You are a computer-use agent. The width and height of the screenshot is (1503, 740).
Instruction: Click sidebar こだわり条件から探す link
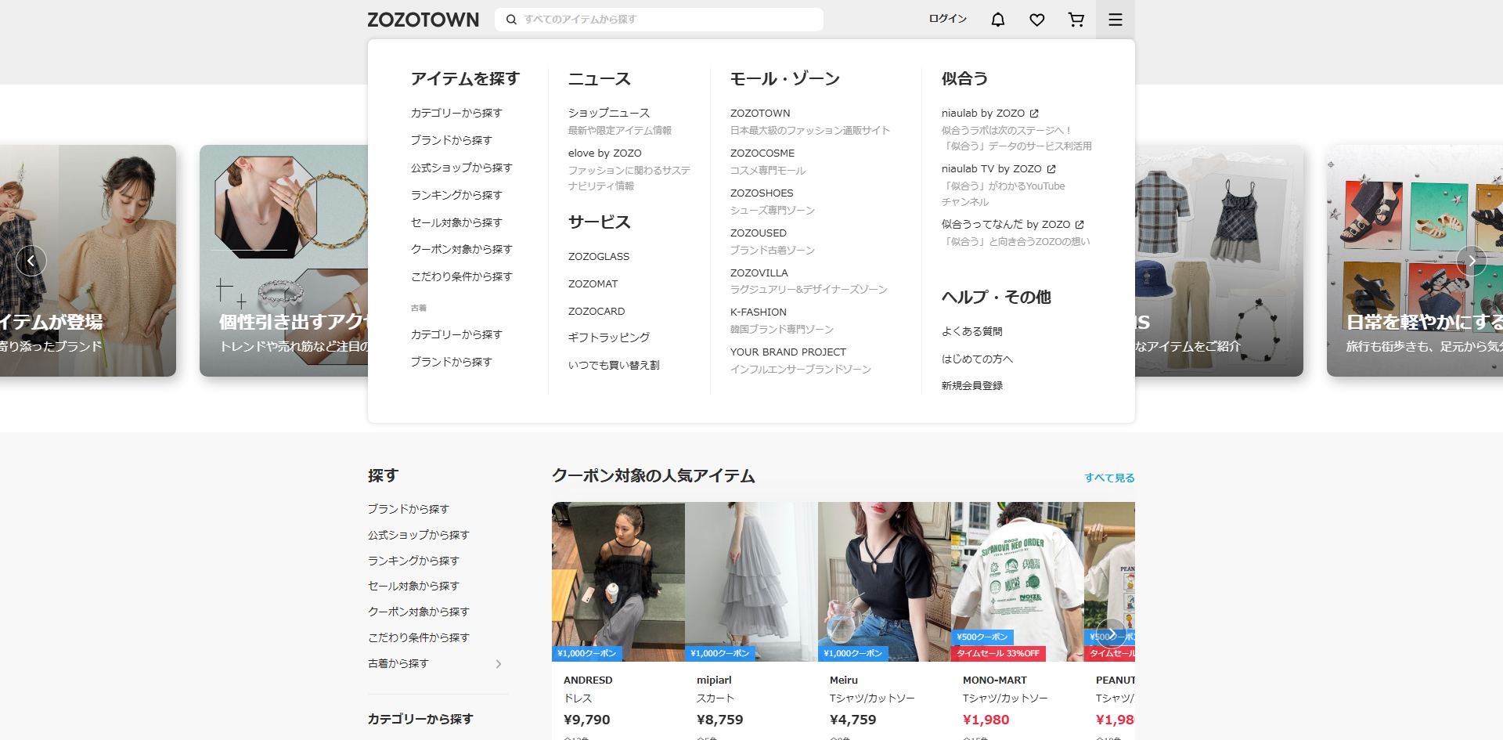click(x=419, y=637)
